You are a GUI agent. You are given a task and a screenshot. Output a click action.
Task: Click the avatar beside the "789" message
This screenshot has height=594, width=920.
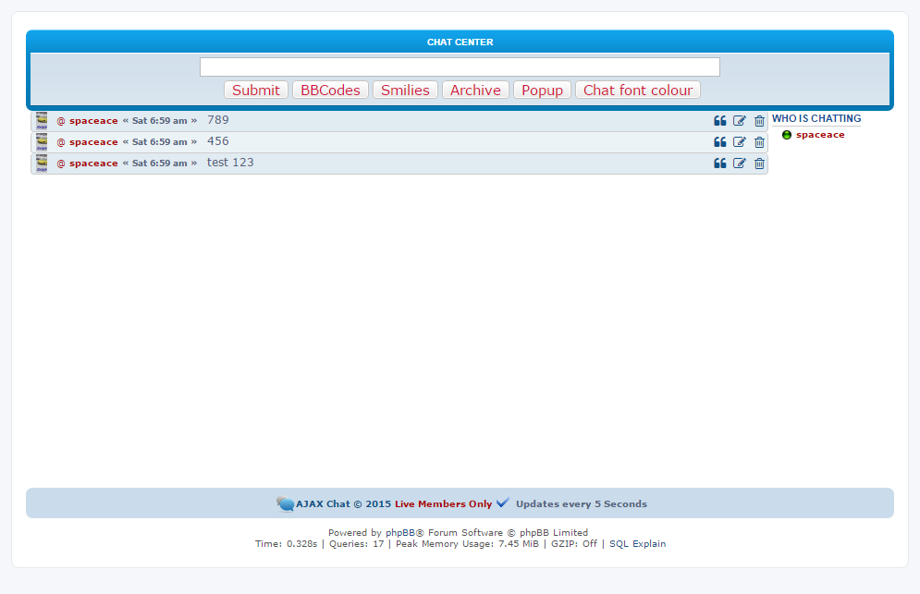42,121
